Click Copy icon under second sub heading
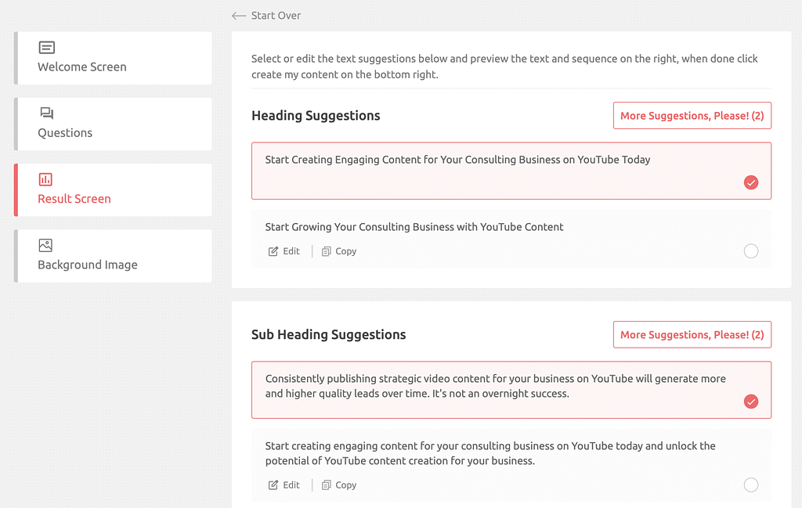The height and width of the screenshot is (508, 802). pos(327,485)
